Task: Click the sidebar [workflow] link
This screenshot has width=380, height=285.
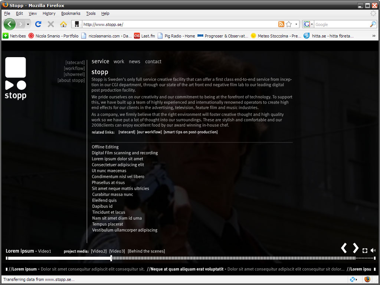Action: 74,68
